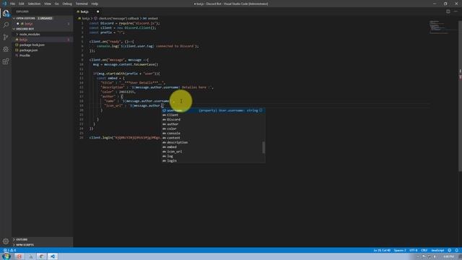Choose the Client autocomplete suggestion
Screen dimensions: 462x260
(213, 115)
